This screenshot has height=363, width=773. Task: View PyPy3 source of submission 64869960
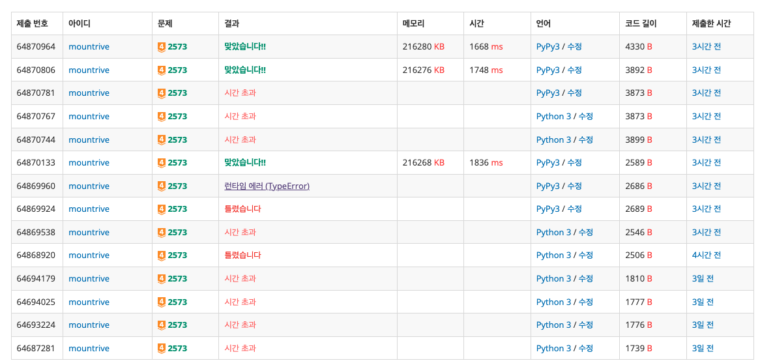click(x=547, y=186)
